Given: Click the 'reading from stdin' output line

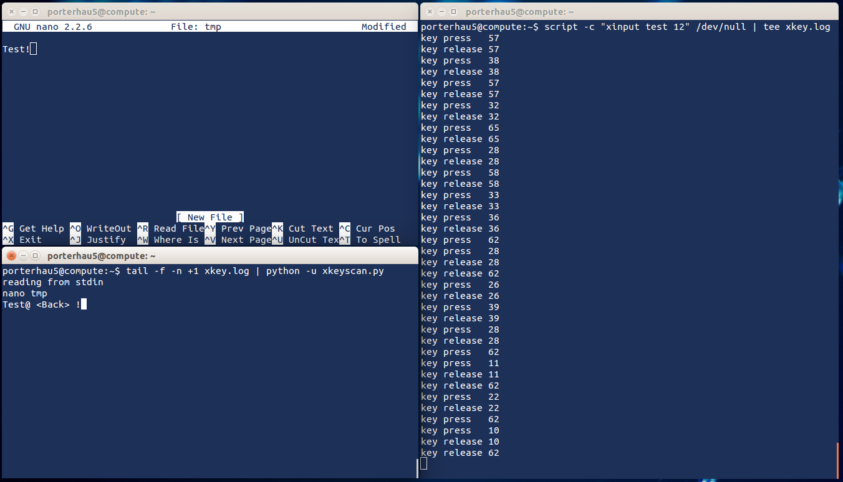Looking at the screenshot, I should coord(53,282).
